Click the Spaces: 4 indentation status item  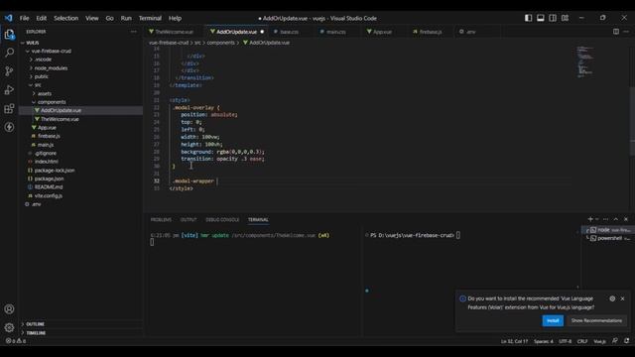(543, 341)
